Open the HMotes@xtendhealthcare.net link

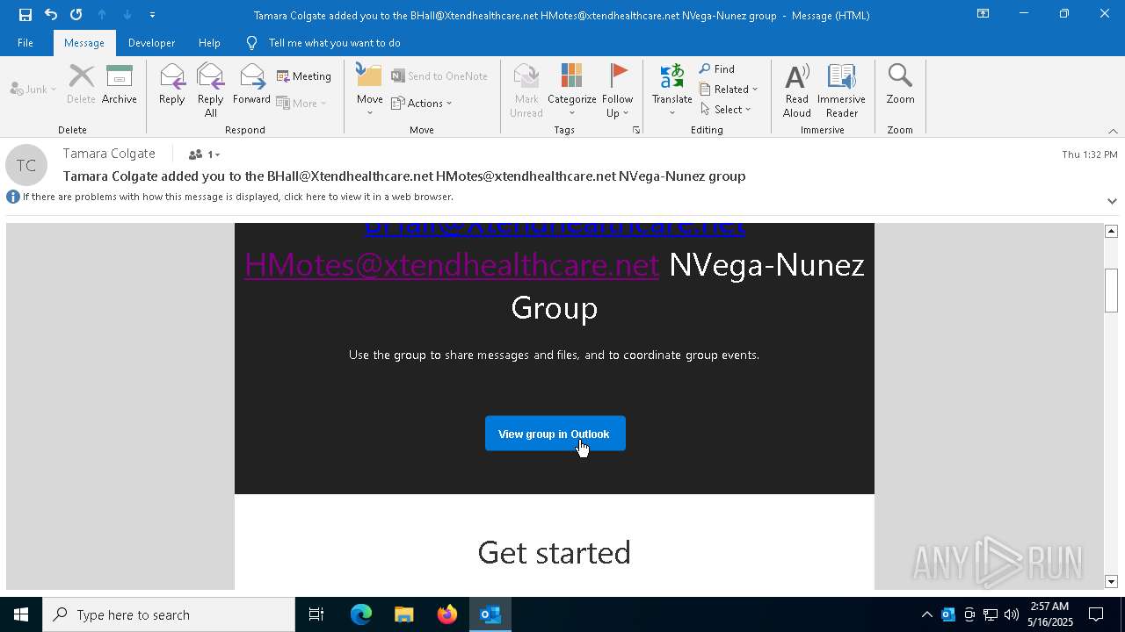point(452,264)
